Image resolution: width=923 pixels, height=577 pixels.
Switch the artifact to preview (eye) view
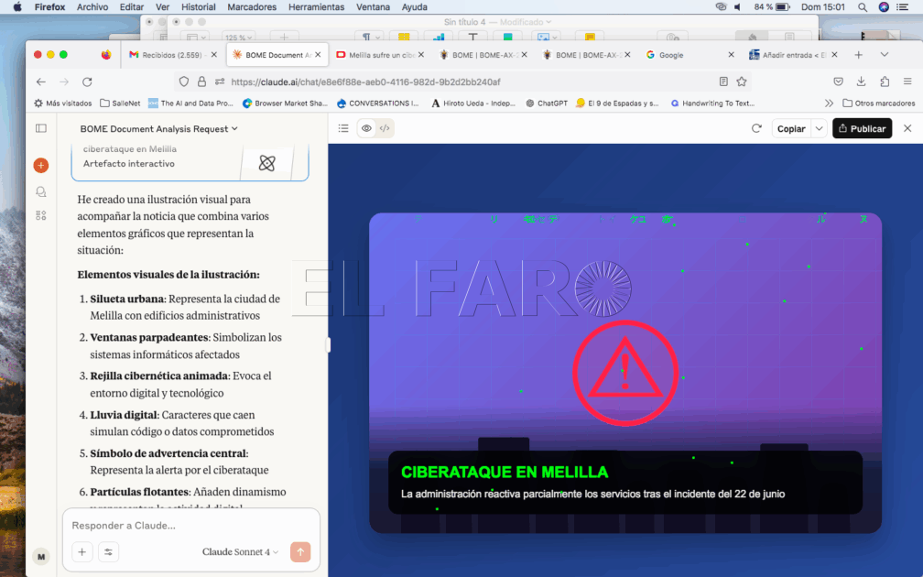point(366,129)
